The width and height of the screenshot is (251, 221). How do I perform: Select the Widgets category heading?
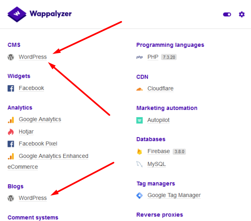(19, 76)
